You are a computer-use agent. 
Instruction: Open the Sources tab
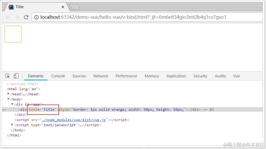coord(79,76)
